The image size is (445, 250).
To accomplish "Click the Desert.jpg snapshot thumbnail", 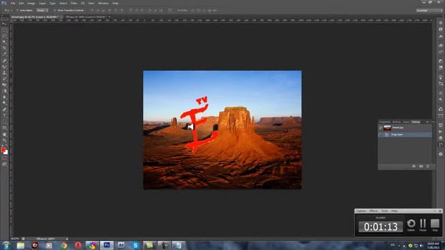I will tap(387, 128).
